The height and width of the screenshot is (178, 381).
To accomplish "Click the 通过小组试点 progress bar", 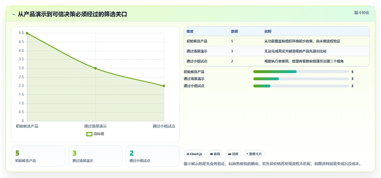I will [x=301, y=86].
